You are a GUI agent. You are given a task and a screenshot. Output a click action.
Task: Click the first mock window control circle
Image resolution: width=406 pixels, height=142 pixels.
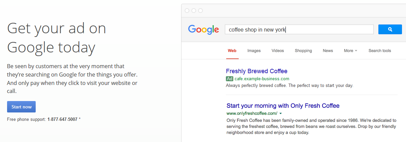tap(187, 11)
